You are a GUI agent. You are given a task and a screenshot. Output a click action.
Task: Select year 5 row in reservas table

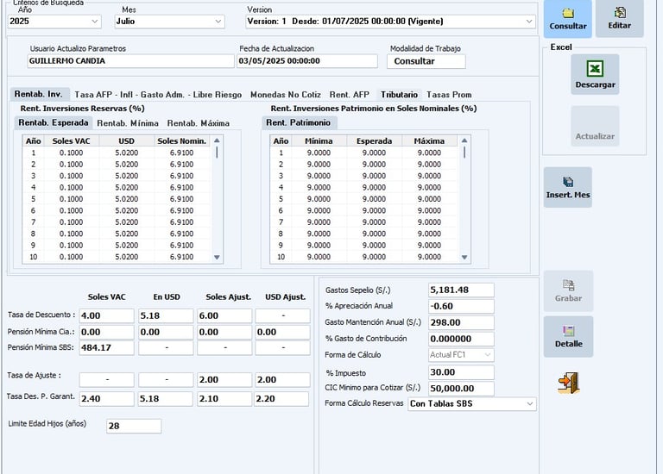[x=117, y=199]
